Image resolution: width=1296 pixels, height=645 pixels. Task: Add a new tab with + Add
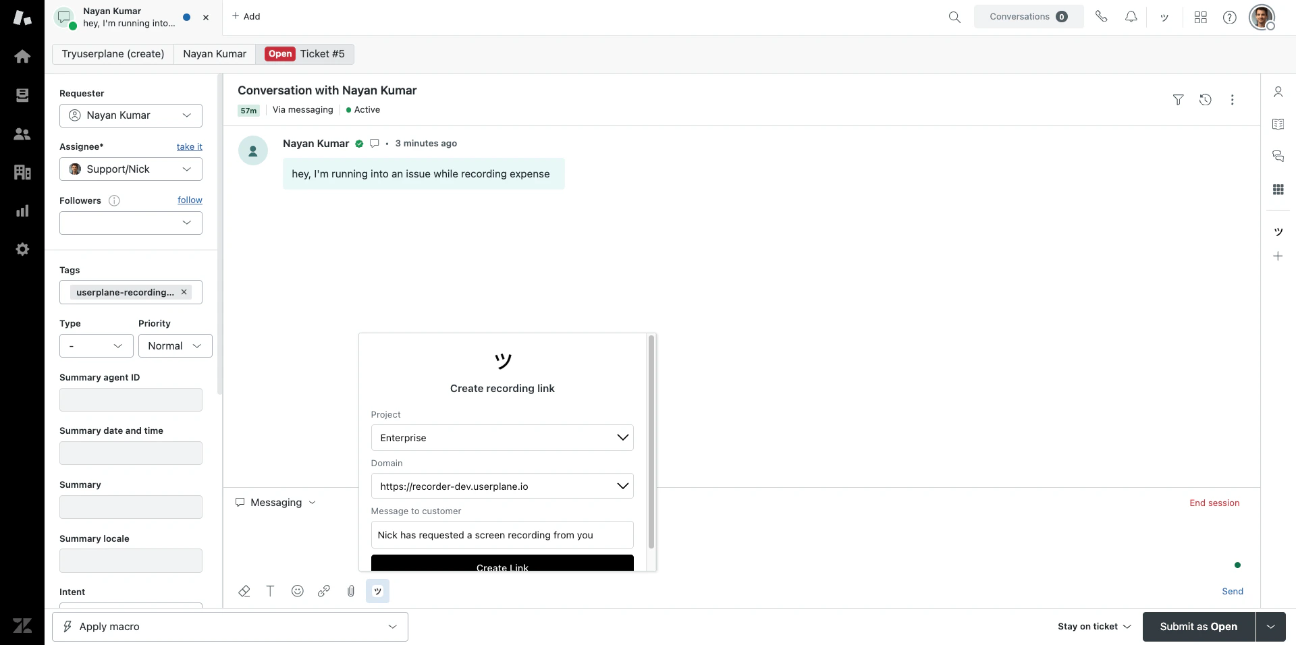click(246, 16)
